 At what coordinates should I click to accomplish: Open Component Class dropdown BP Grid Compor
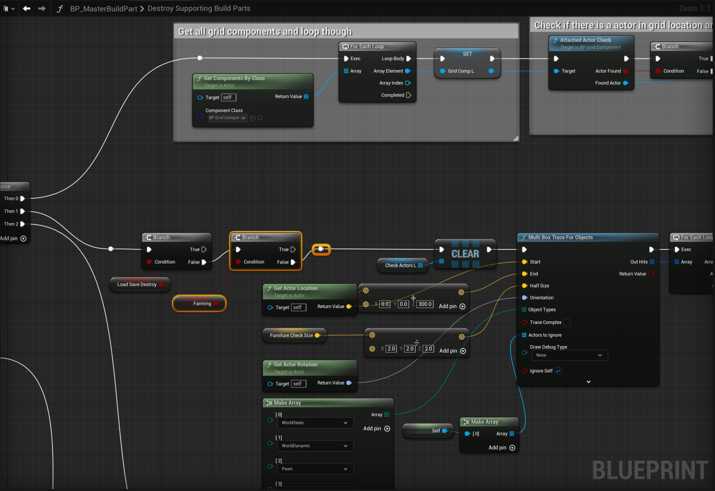[227, 118]
